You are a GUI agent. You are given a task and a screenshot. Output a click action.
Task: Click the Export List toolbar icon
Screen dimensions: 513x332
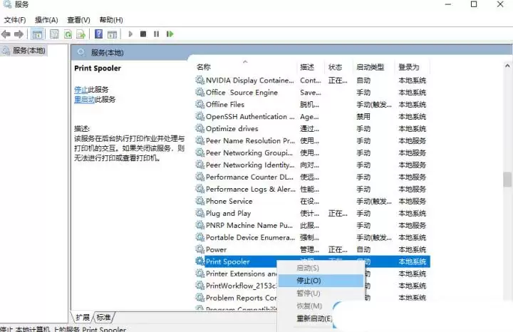pyautogui.click(x=81, y=34)
